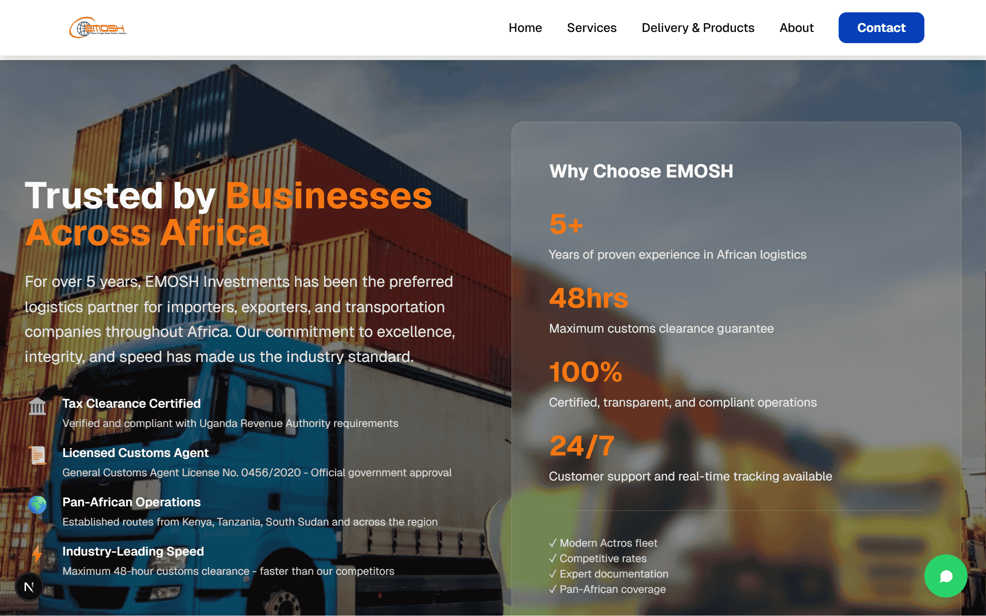The image size is (986, 616).
Task: Click the '48hrs' statistic
Action: coord(589,298)
